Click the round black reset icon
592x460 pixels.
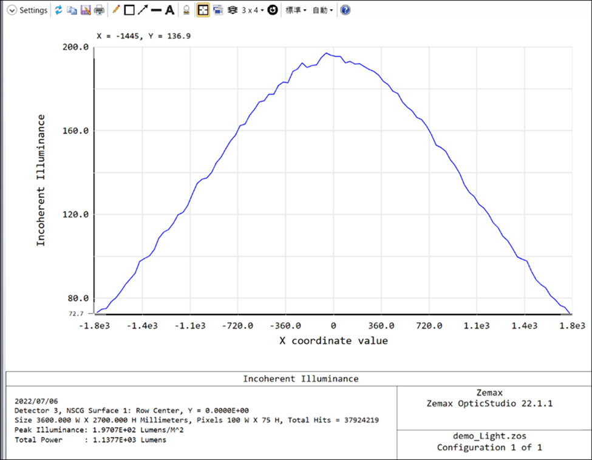pos(273,10)
